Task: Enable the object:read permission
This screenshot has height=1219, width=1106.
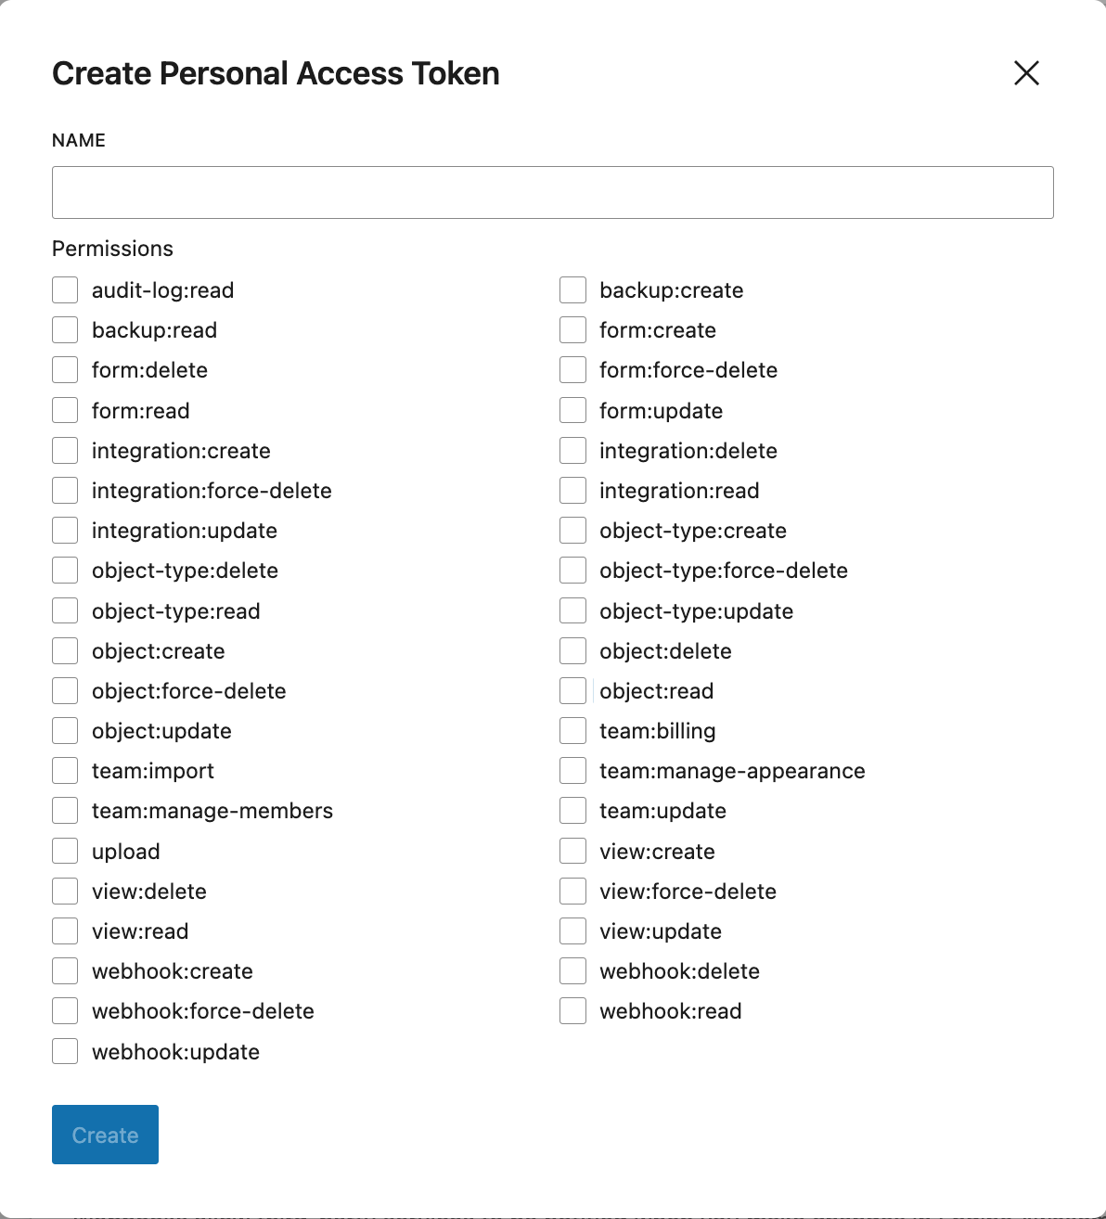Action: pos(572,690)
